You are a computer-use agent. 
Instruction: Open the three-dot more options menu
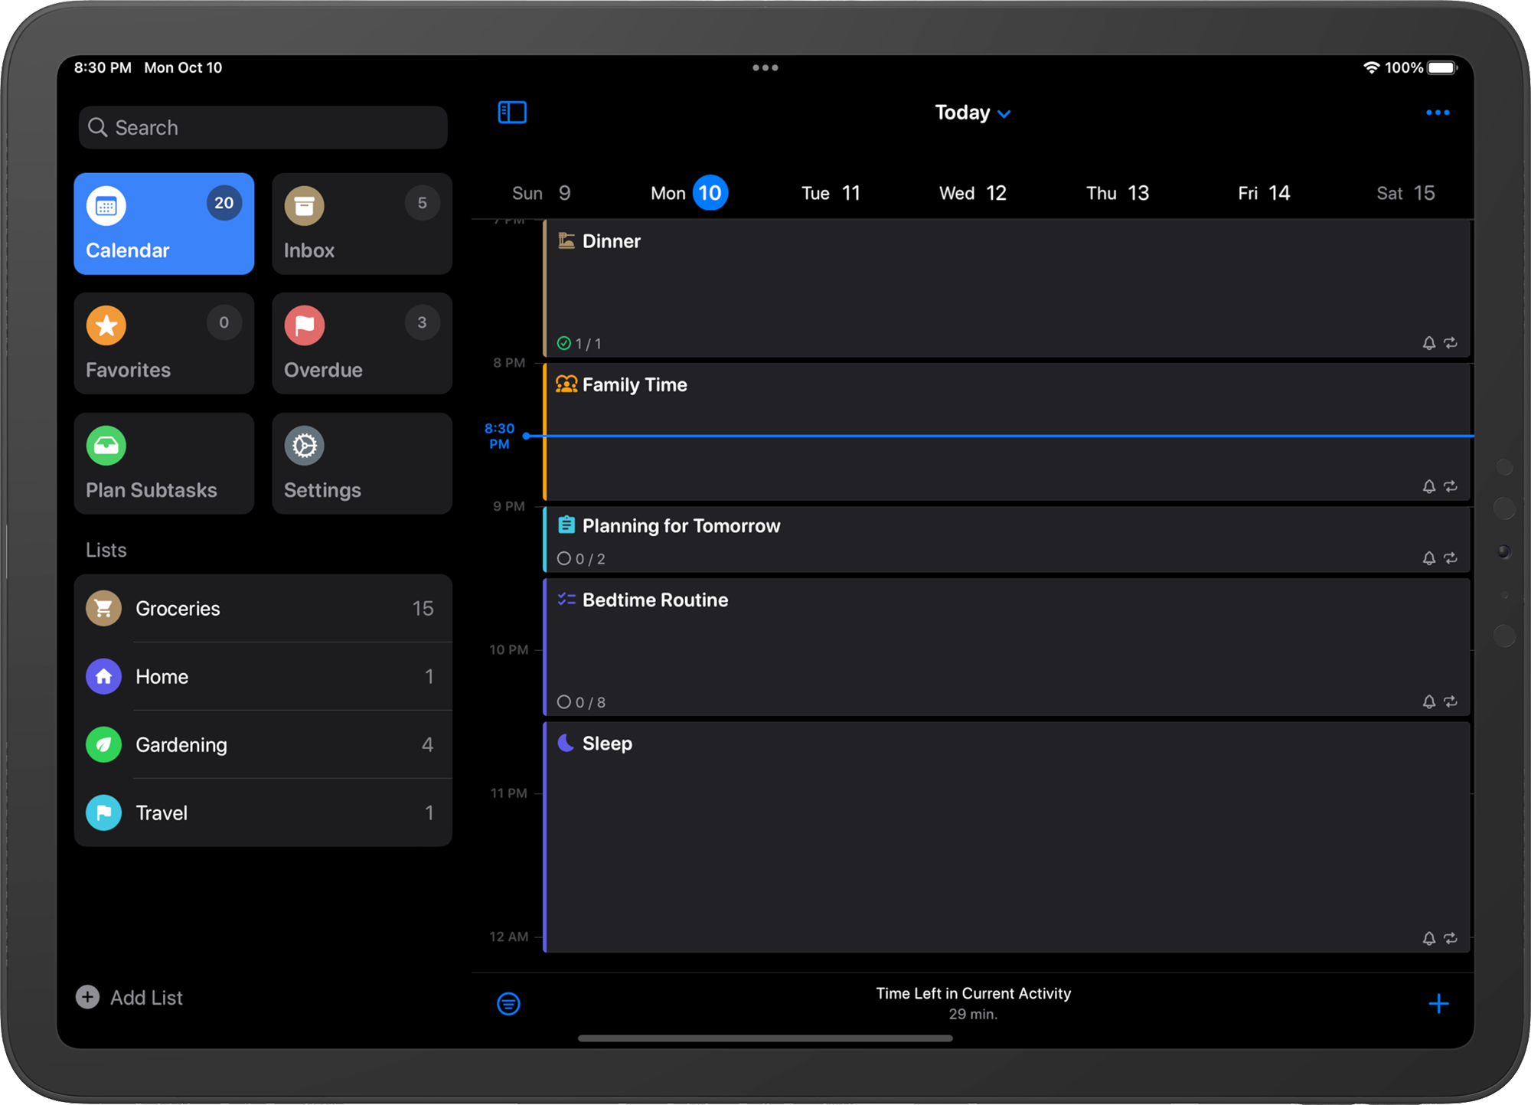click(x=1437, y=113)
